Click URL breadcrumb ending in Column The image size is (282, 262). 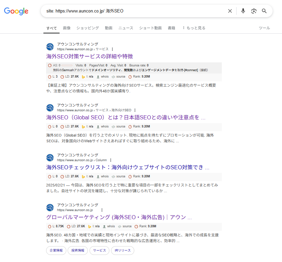[x=82, y=160]
